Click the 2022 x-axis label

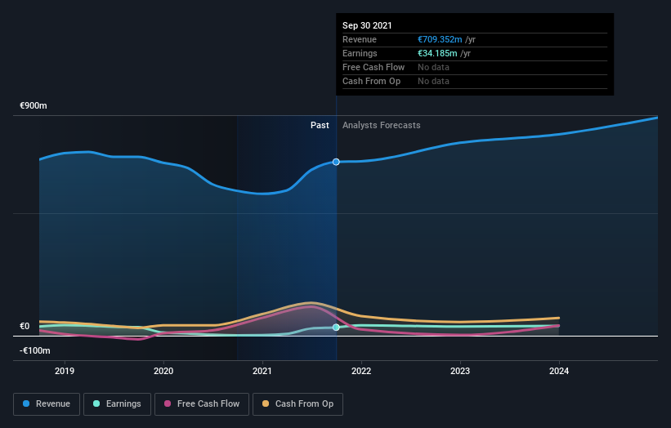point(361,371)
